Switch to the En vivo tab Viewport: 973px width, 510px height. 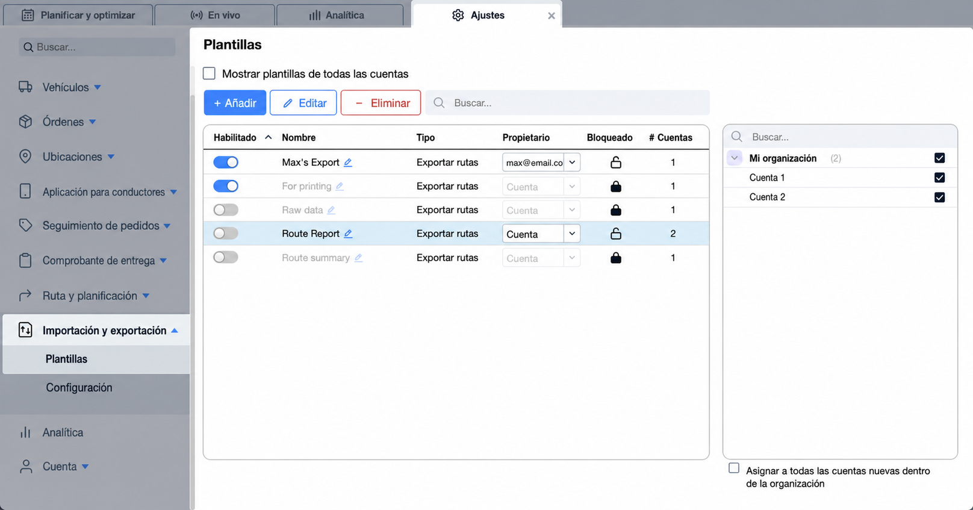(215, 15)
